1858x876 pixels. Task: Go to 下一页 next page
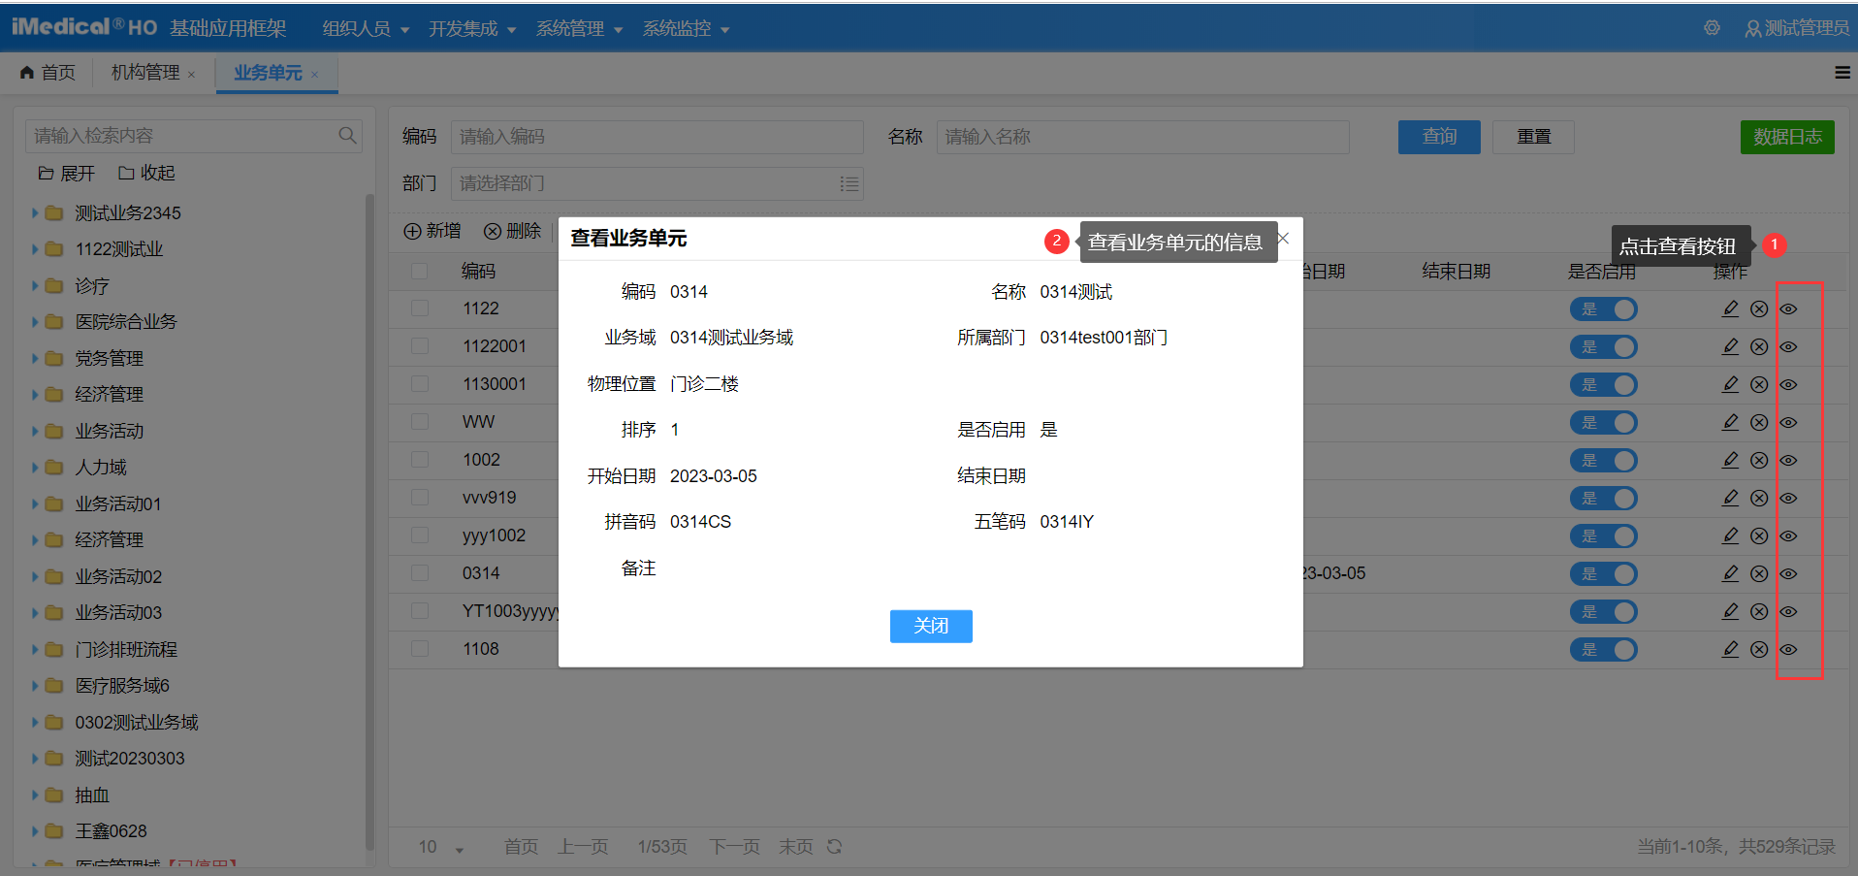coord(734,847)
